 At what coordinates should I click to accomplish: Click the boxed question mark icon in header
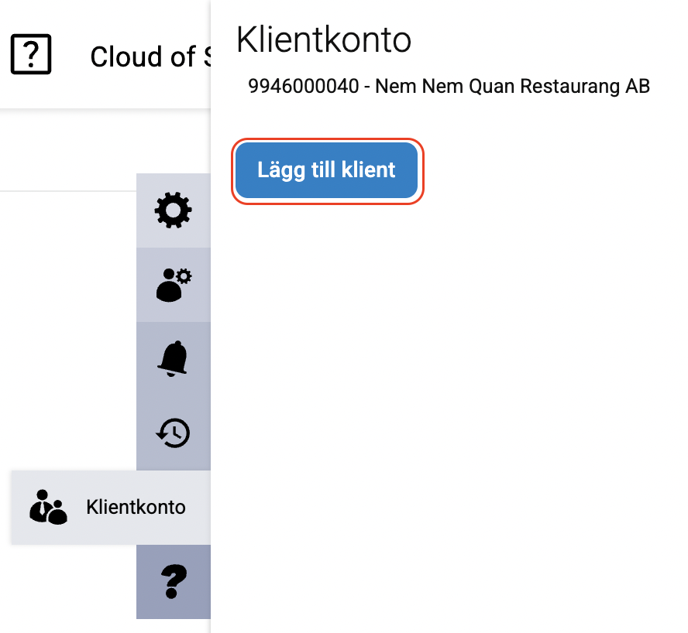(x=31, y=55)
